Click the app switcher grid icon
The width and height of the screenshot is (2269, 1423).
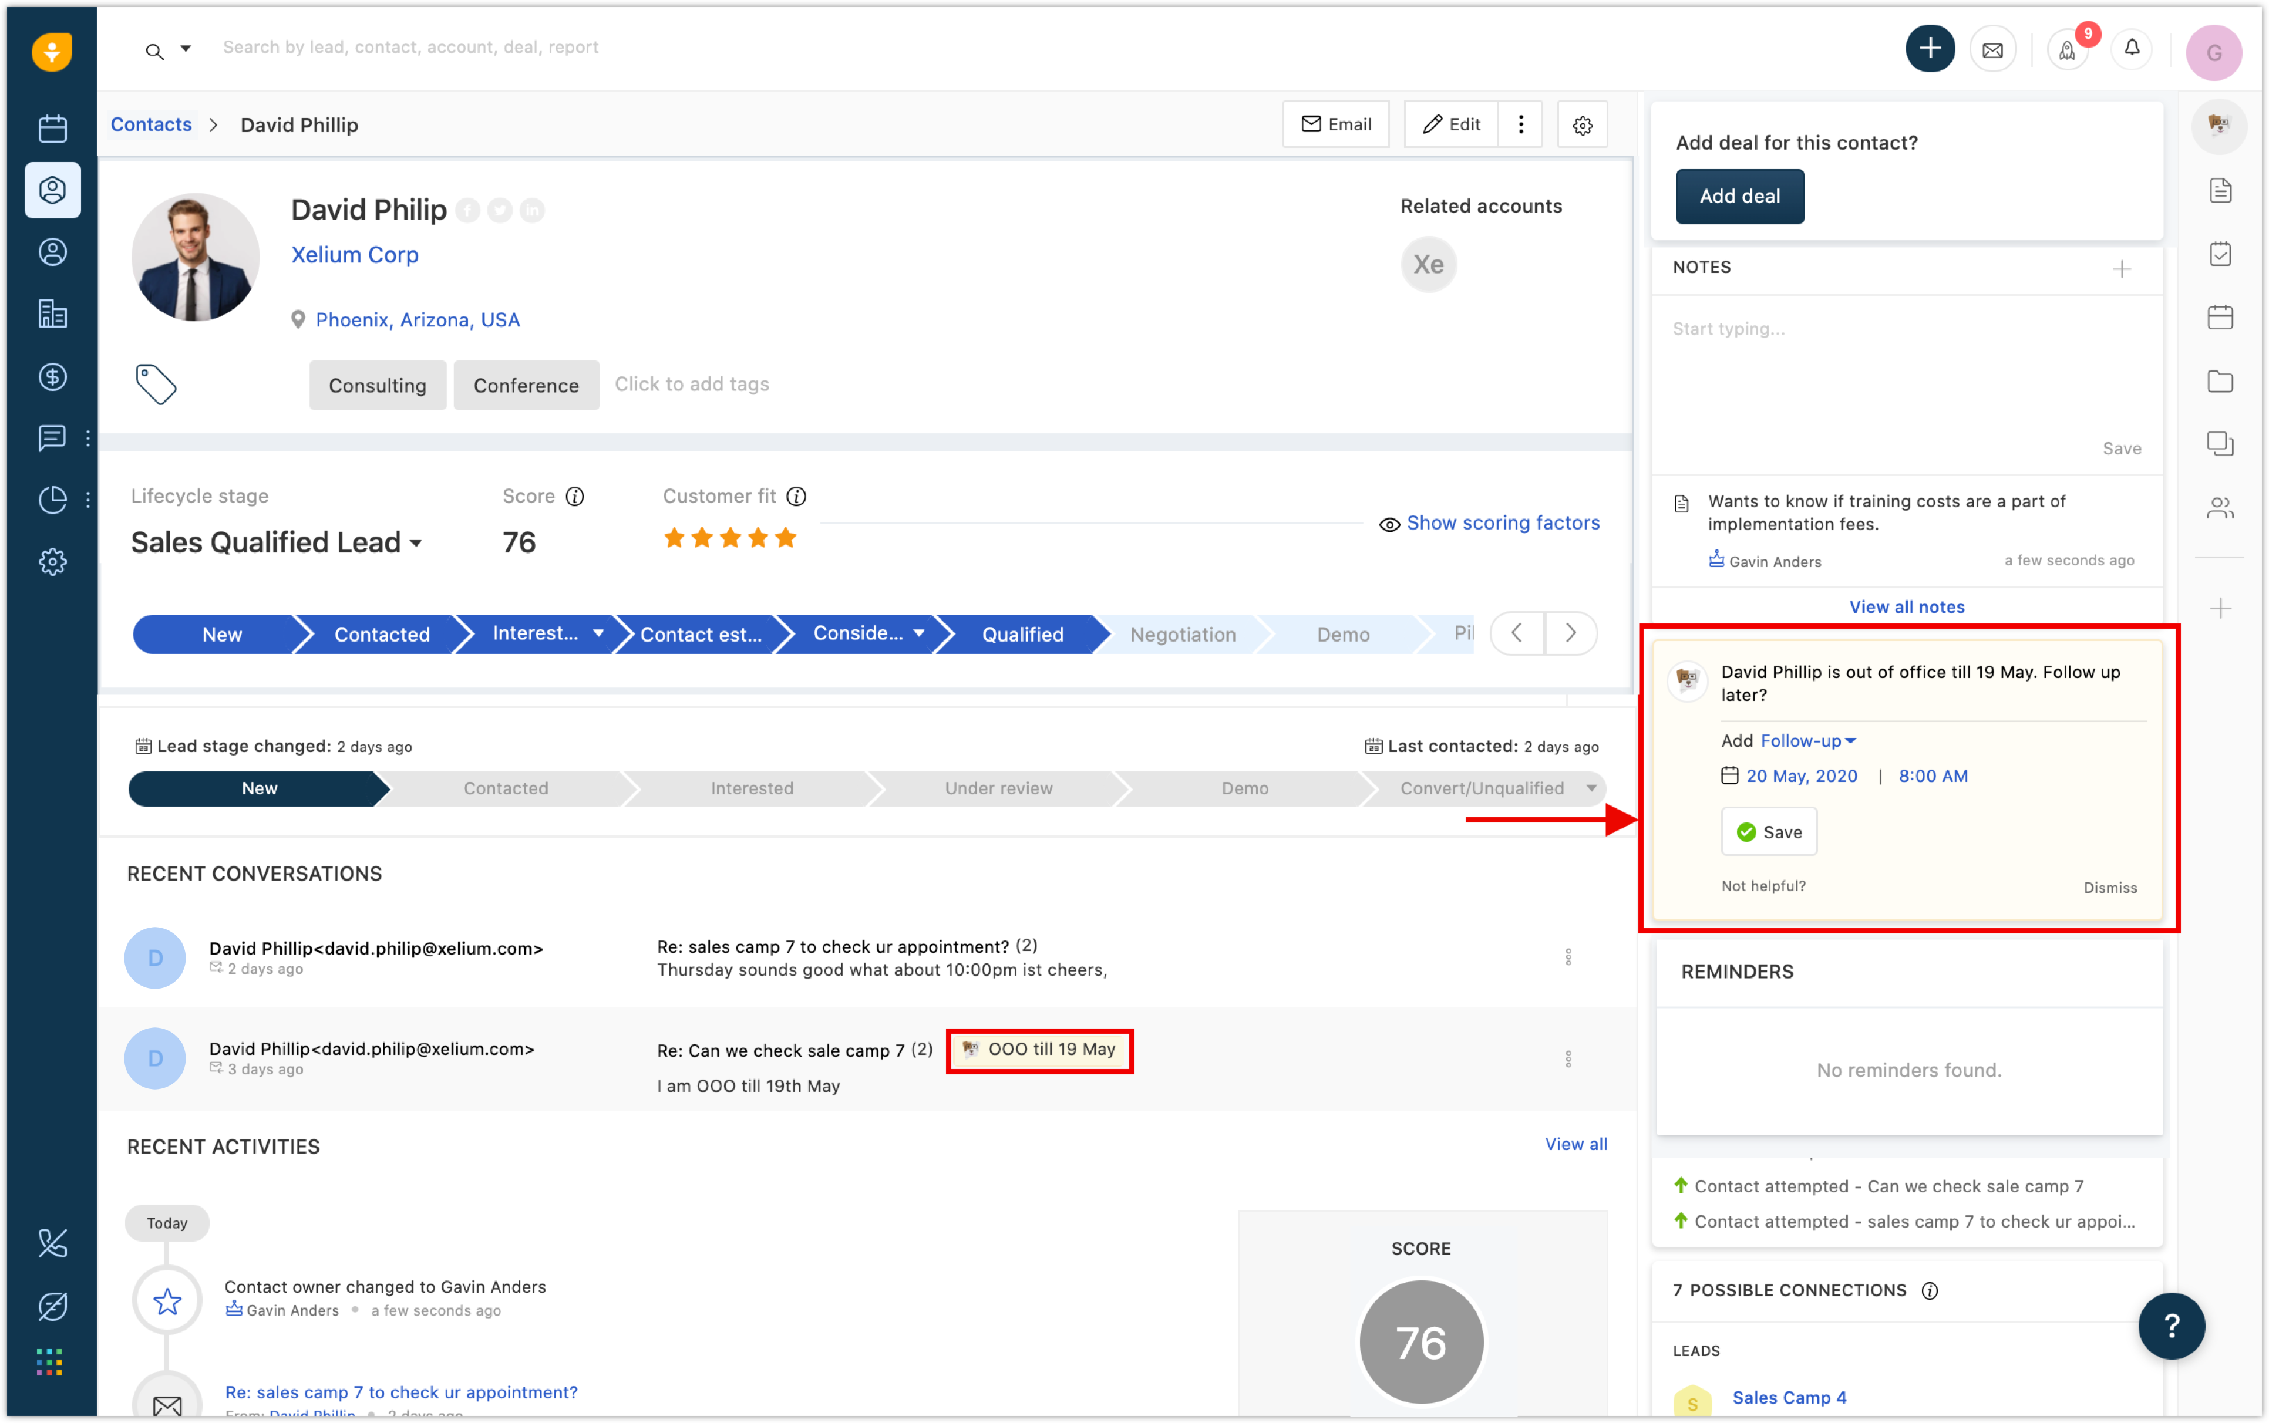[49, 1362]
